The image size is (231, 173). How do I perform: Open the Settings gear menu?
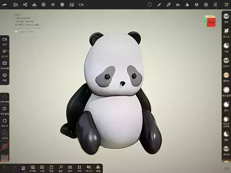[x=206, y=5]
